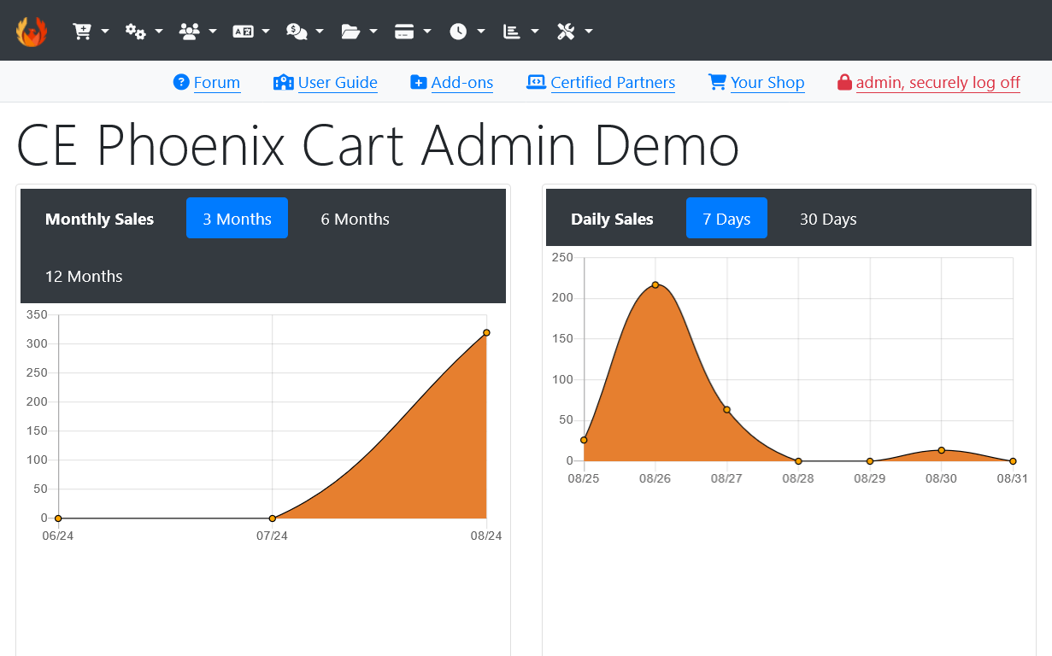Viewport: 1052px width, 656px height.
Task: Open the language localization menu icon
Action: [x=243, y=32]
